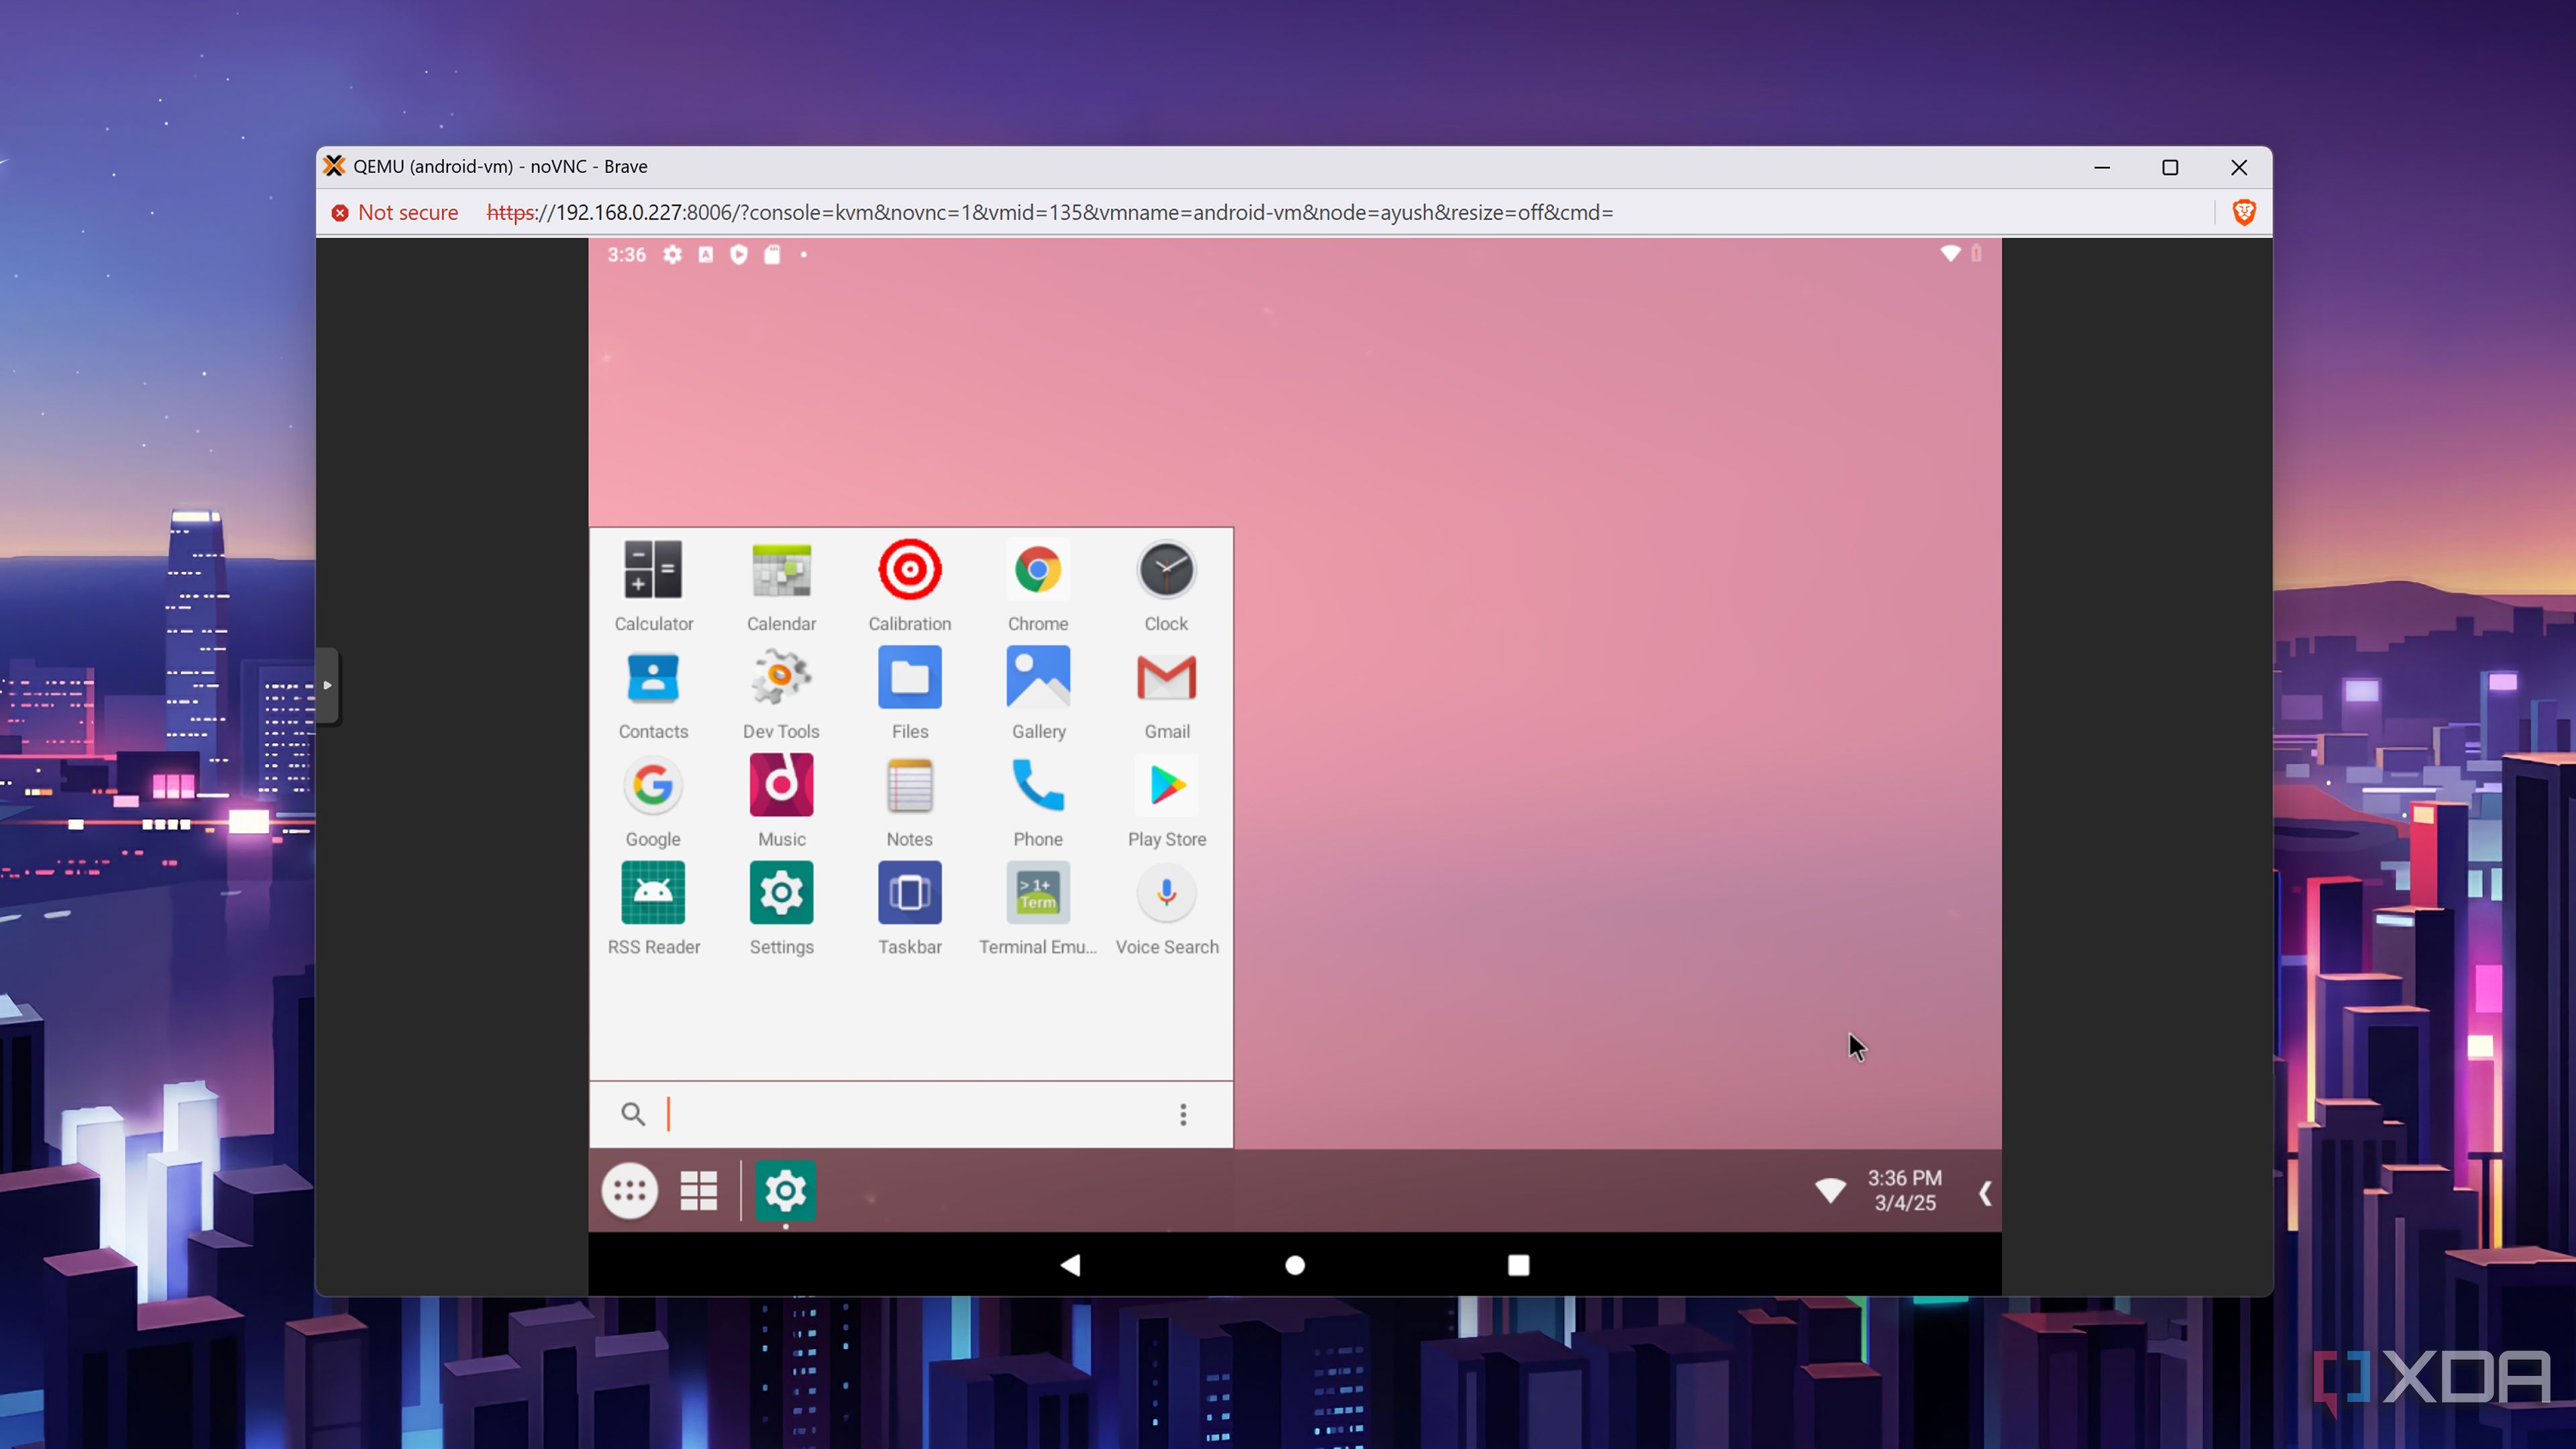The height and width of the screenshot is (1449, 2576).
Task: Click the taskbar clock showing 3:36 PM
Action: pyautogui.click(x=1904, y=1190)
